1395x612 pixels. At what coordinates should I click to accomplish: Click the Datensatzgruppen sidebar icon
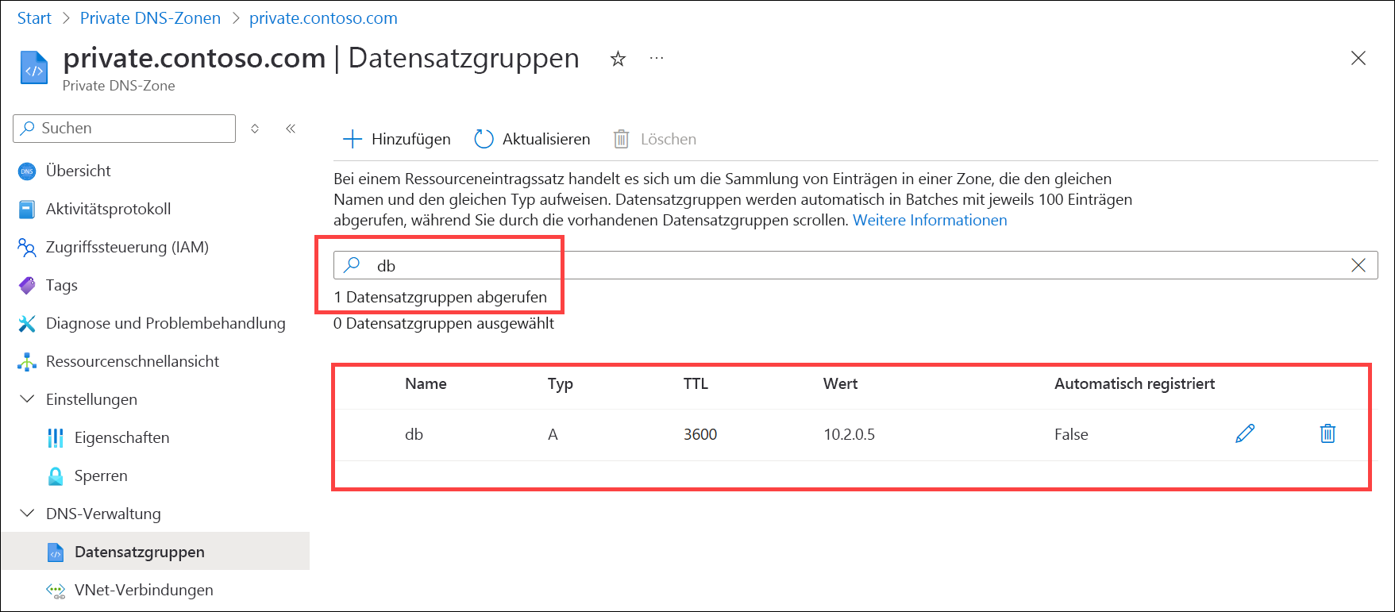56,552
